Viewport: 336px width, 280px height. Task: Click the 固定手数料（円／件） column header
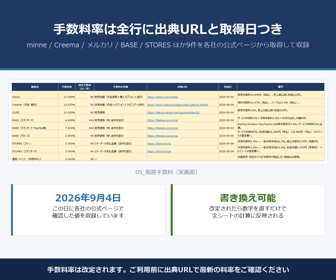point(85,87)
